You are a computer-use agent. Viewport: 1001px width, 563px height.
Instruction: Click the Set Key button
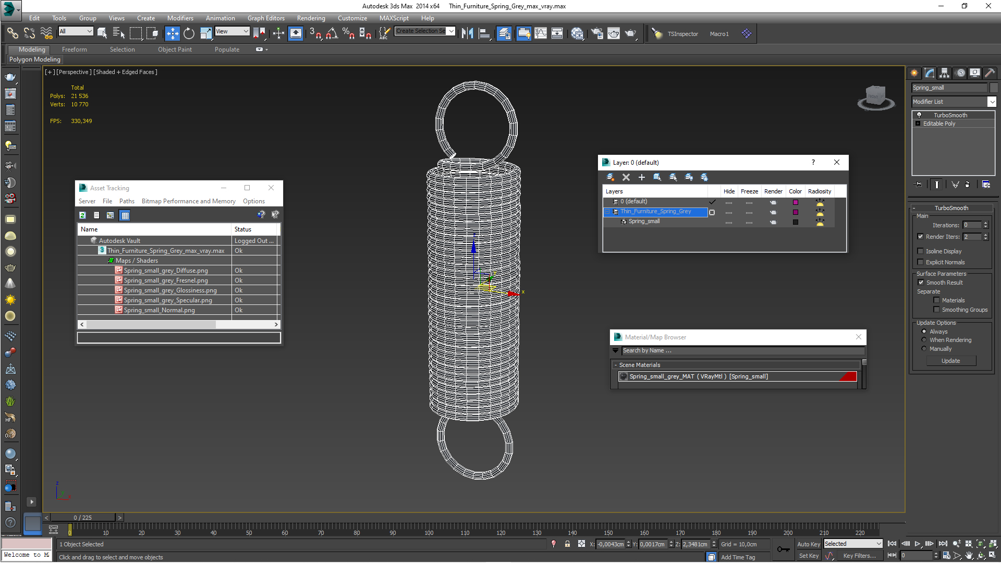tap(809, 556)
